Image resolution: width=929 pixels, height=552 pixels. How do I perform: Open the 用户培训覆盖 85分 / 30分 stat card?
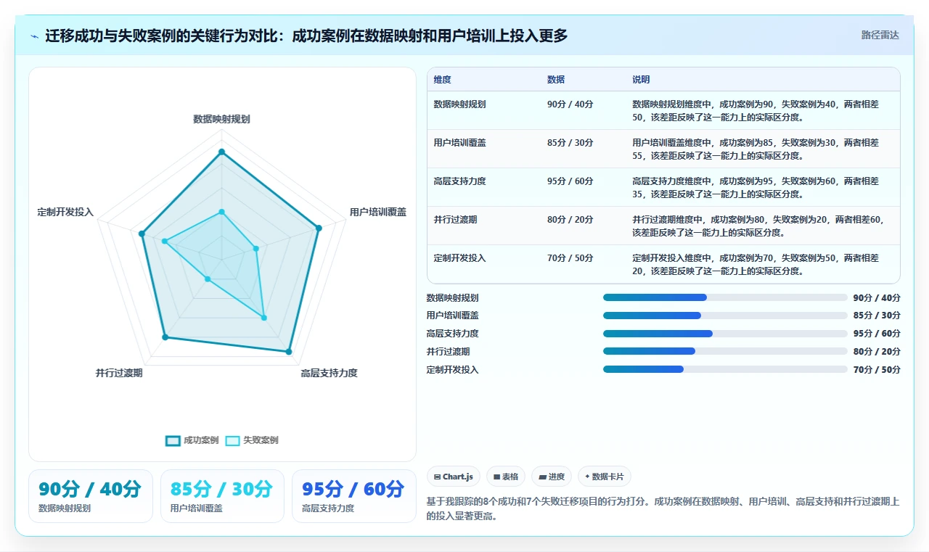coord(222,496)
